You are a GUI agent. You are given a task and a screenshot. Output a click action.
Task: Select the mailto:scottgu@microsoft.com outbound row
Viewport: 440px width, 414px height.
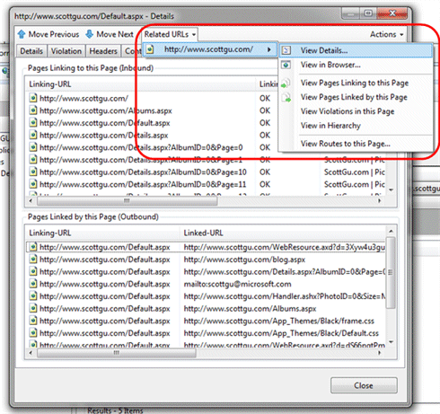[x=207, y=284]
